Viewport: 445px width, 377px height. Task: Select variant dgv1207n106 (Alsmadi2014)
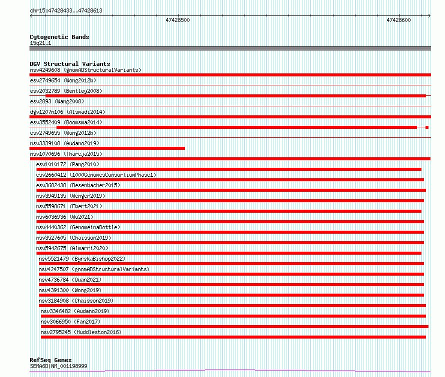tap(67, 112)
